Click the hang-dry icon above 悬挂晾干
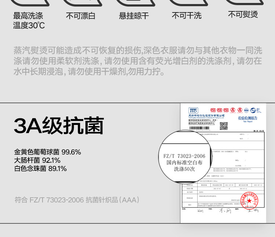This screenshot has width=275, height=237. [133, 3]
